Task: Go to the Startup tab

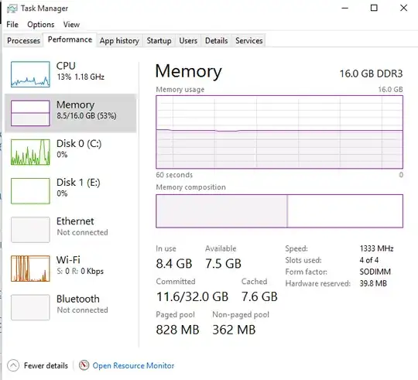Action: pos(159,41)
